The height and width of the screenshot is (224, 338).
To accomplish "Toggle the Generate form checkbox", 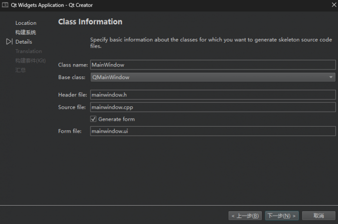I will point(93,119).
